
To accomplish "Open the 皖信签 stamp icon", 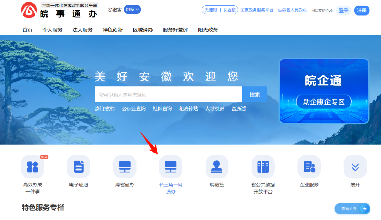I will (217, 167).
